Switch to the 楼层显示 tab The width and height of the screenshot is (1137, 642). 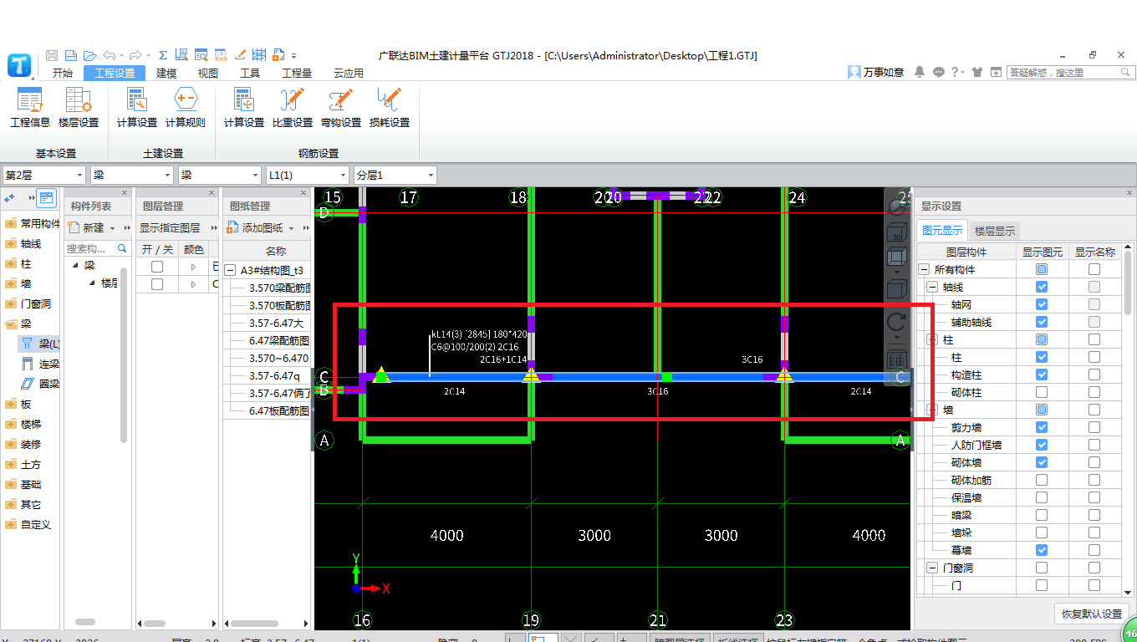995,232
